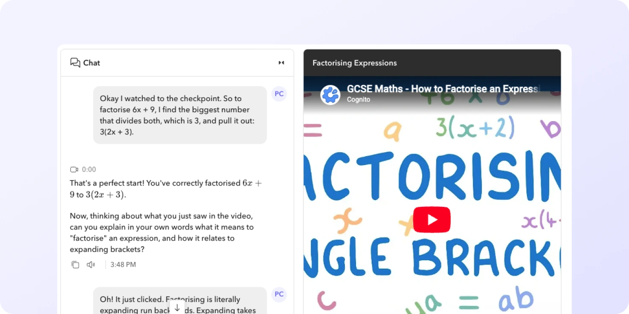Viewport: 629px width, 314px height.
Task: Click the PC avatar beside first message
Action: coord(279,94)
